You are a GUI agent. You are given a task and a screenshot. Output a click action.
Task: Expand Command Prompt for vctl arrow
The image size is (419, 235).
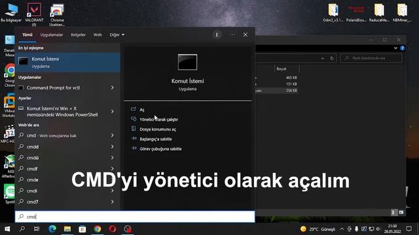[113, 87]
